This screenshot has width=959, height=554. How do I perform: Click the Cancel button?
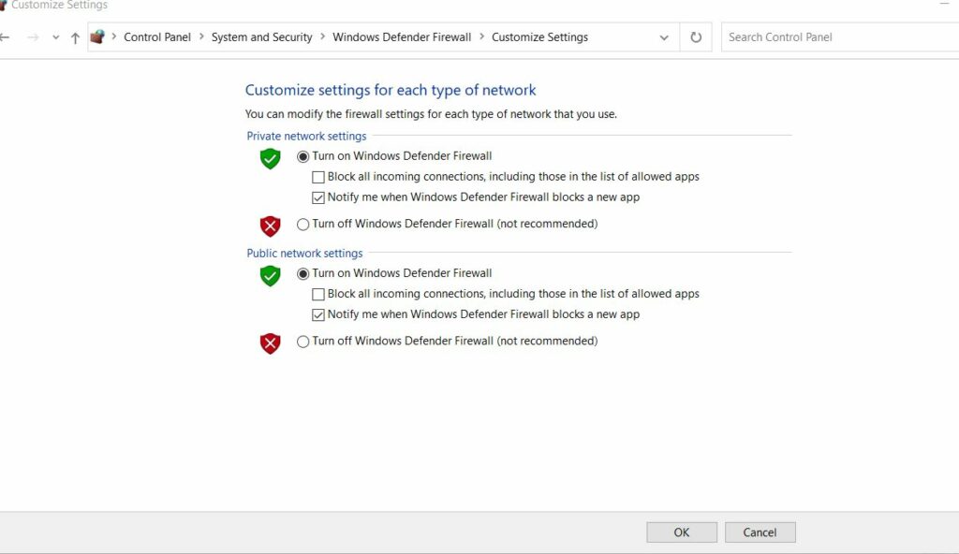(x=760, y=532)
